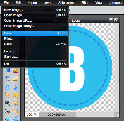Select the Clone Stamp tool
The image size is (124, 121).
pyautogui.click(x=16, y=70)
